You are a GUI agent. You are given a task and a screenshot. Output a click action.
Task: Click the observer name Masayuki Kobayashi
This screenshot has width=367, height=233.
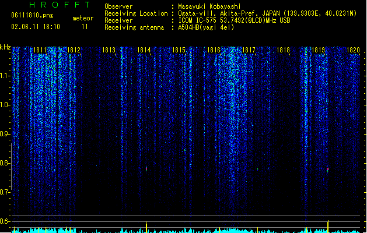(209, 6)
